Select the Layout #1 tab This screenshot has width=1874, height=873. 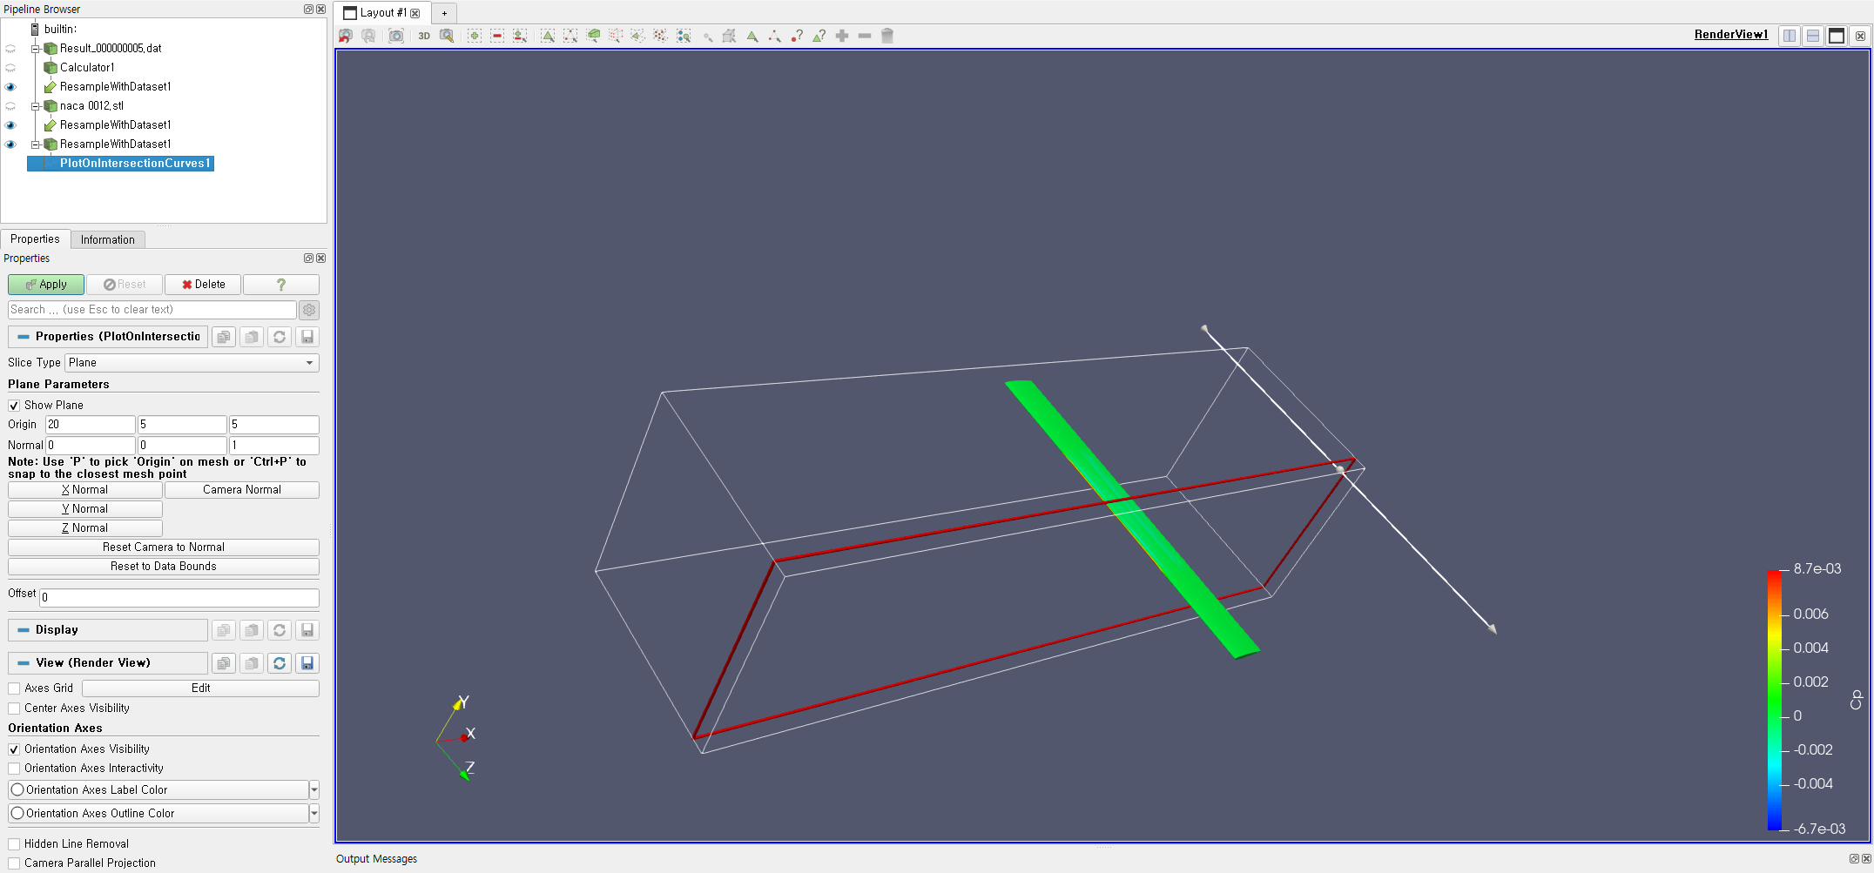(383, 13)
